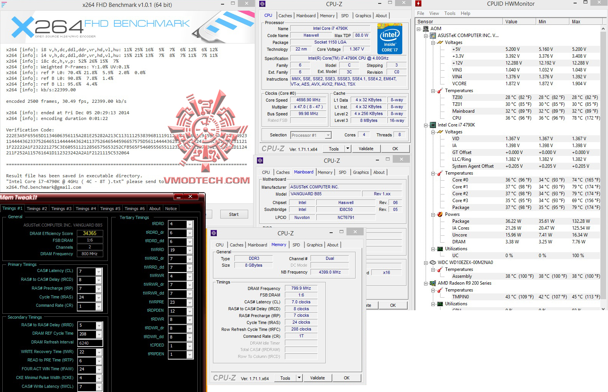Click the Intel Core i7 4790K chip icon
Screen dimensions: 608x392
coord(433,125)
